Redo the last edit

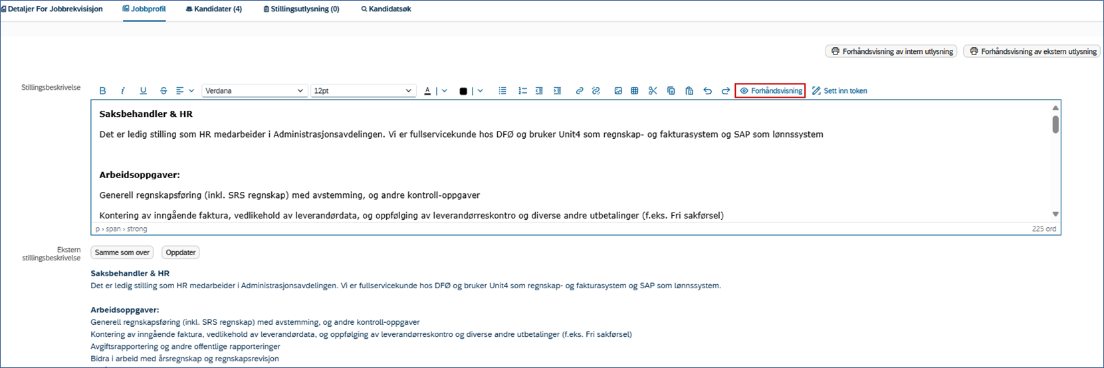726,91
